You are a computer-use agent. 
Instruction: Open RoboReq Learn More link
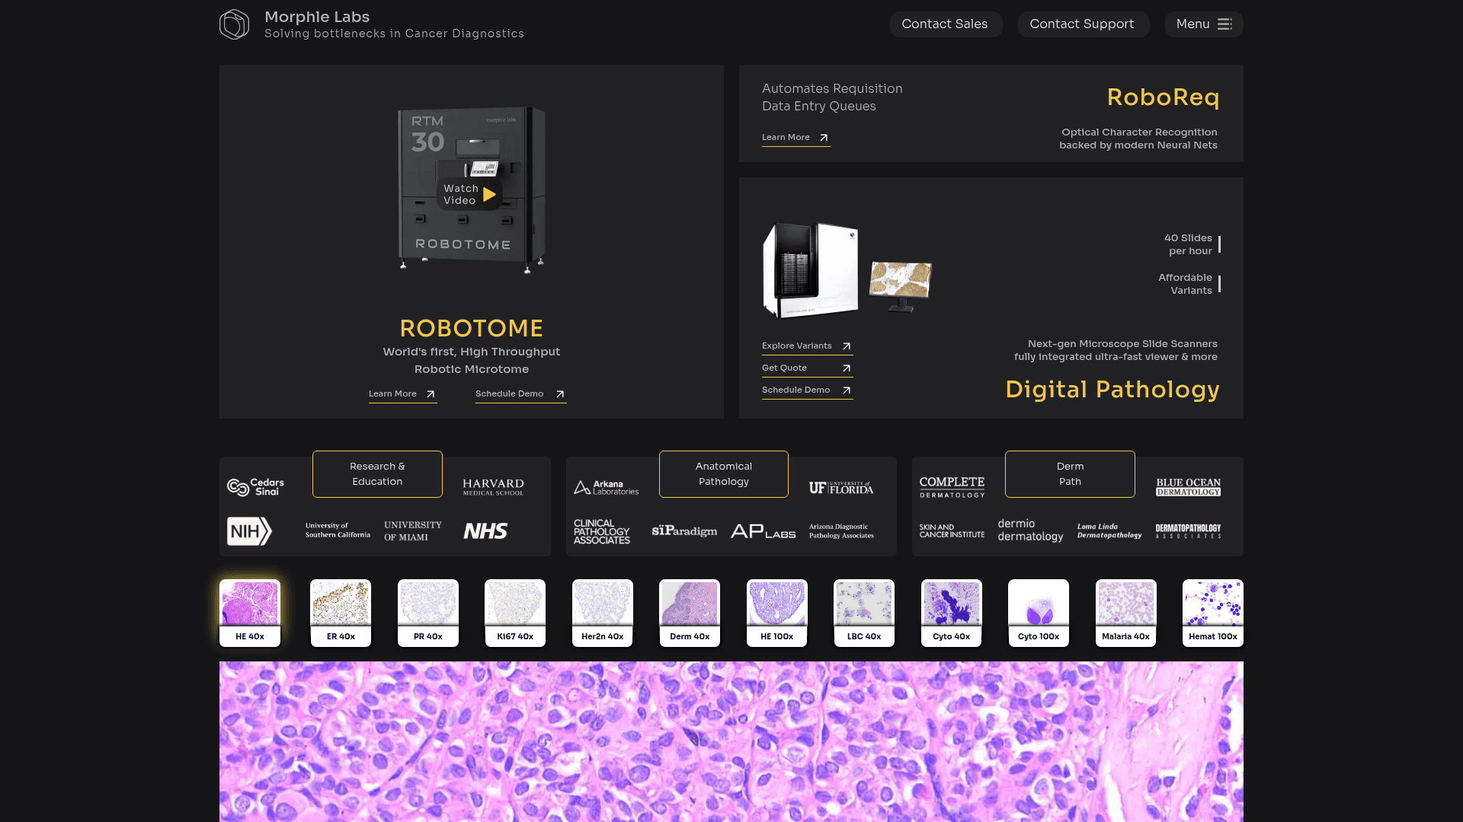tap(796, 138)
